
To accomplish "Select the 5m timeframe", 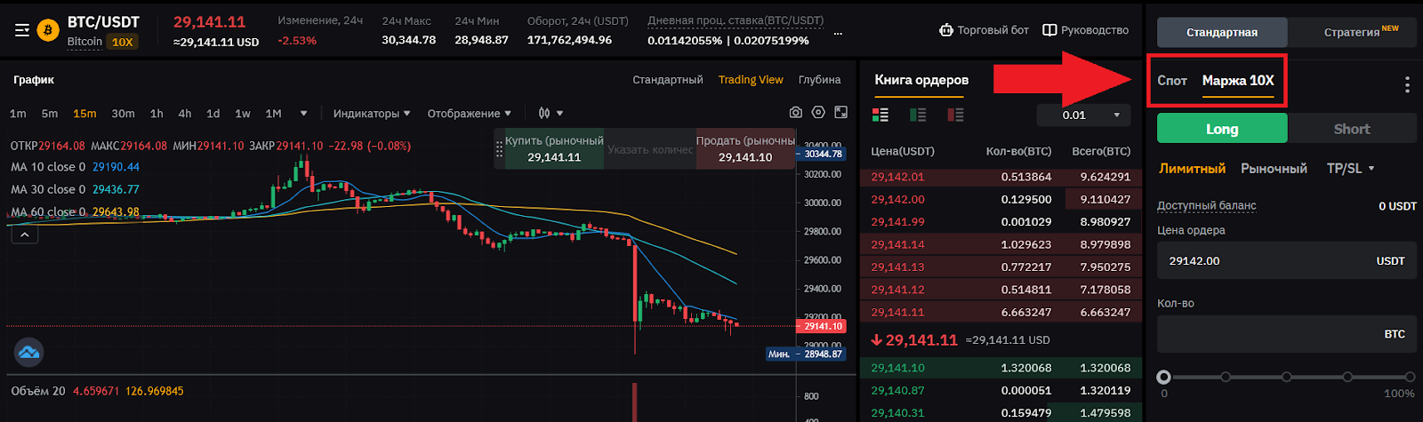I will pos(50,114).
